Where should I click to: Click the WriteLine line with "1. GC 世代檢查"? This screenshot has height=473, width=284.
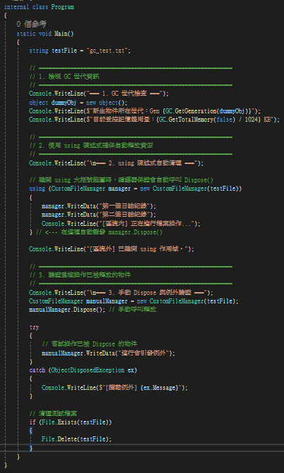99,94
